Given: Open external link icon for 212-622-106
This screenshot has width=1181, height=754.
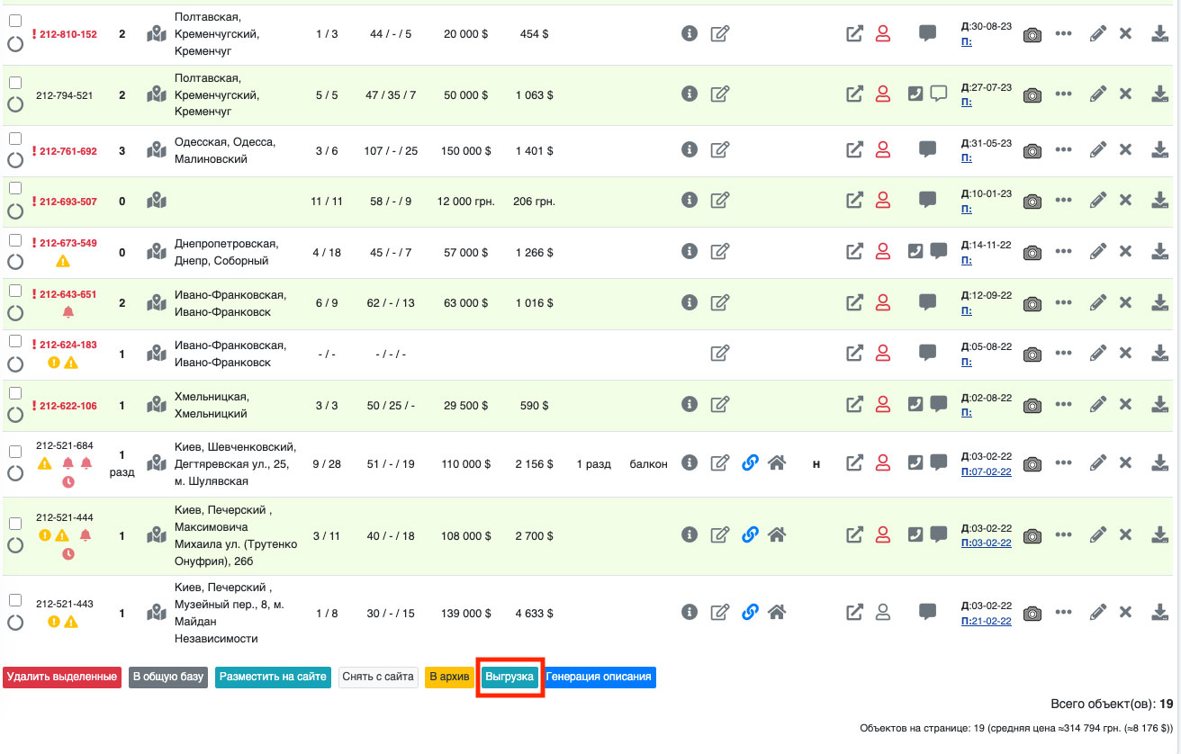Looking at the screenshot, I should click(x=854, y=405).
